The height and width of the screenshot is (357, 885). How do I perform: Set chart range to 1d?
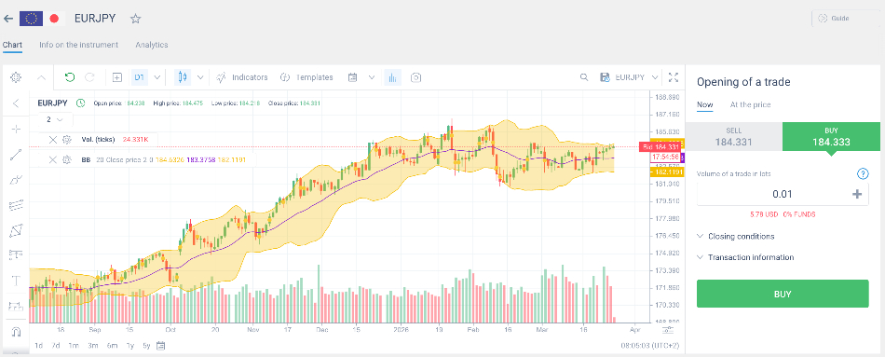pyautogui.click(x=38, y=345)
